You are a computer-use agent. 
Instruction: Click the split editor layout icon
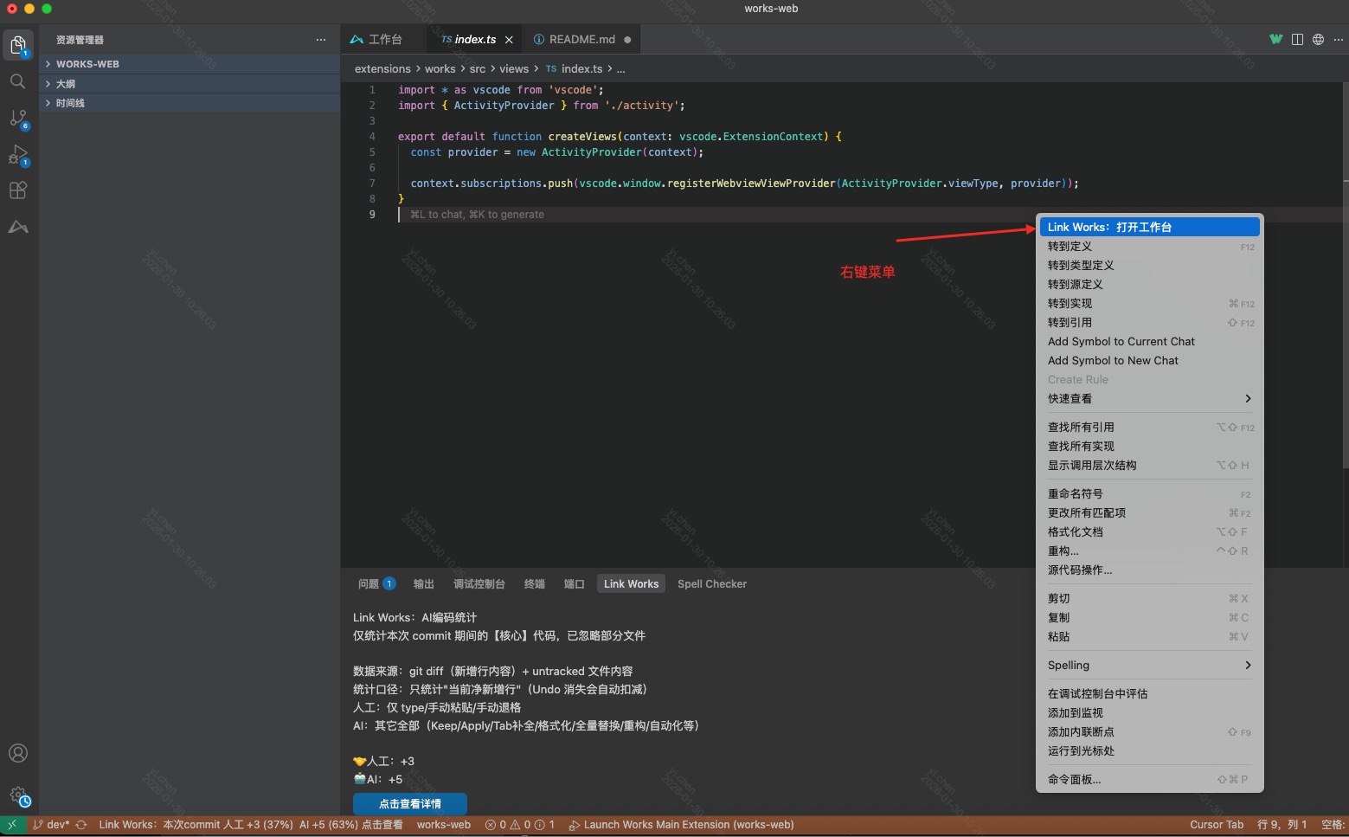[x=1297, y=39]
